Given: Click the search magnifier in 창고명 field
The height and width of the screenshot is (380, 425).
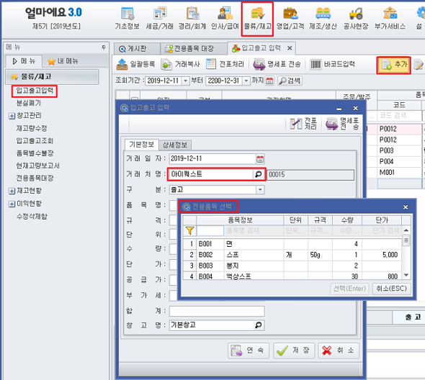Looking at the screenshot, I should (259, 325).
